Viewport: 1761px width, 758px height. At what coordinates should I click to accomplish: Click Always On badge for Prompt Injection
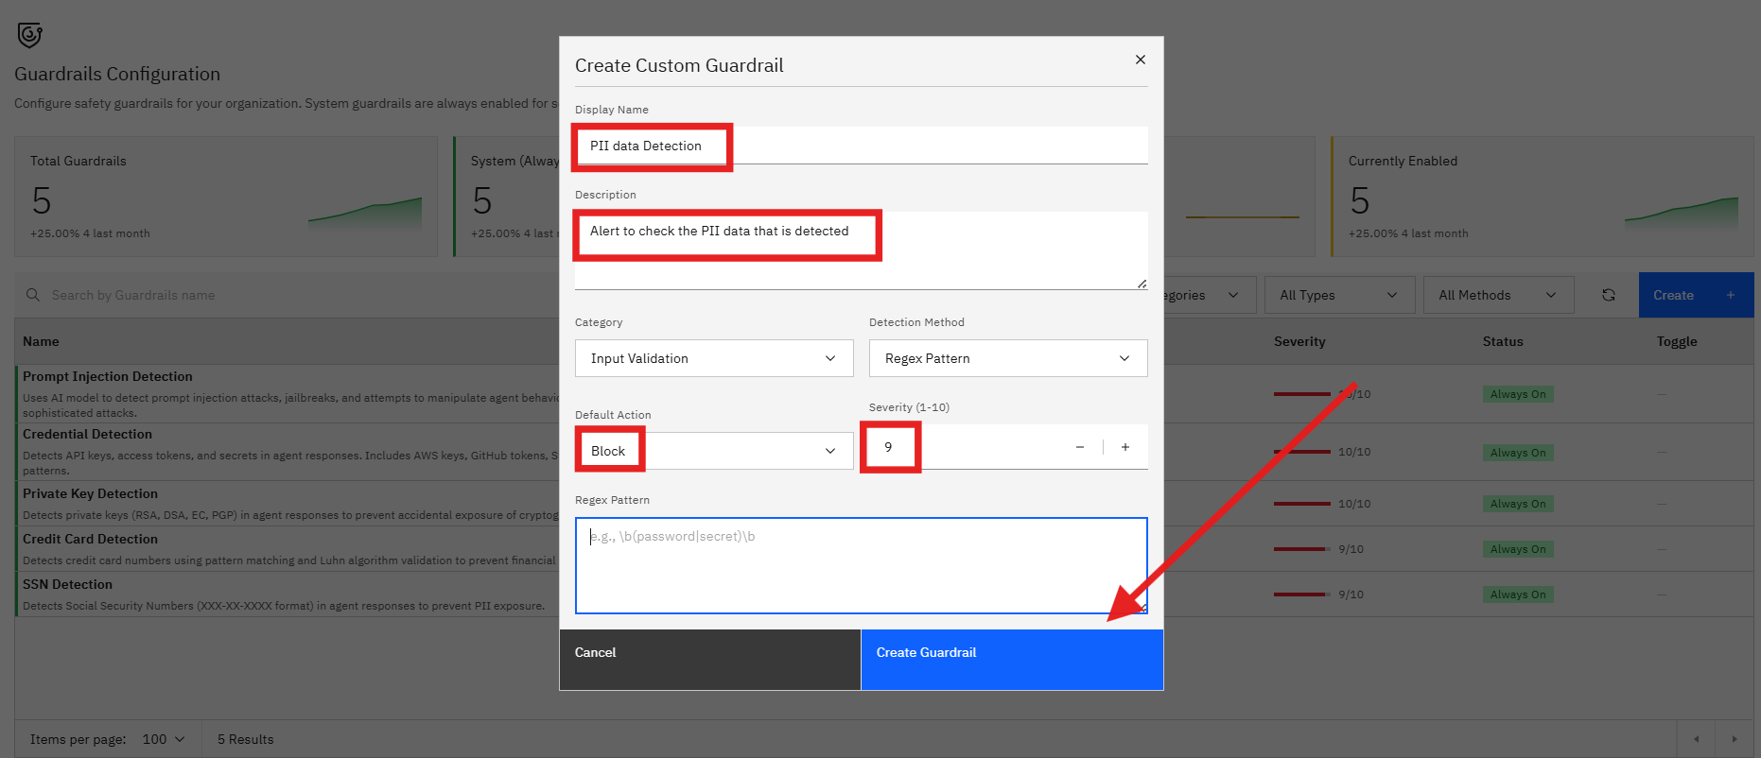[1518, 394]
